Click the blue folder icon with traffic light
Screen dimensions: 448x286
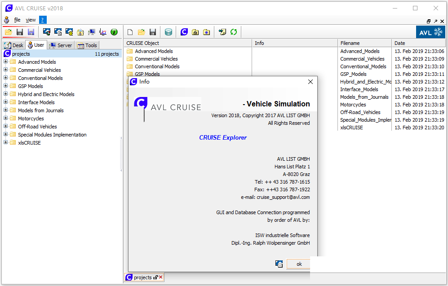click(x=47, y=32)
